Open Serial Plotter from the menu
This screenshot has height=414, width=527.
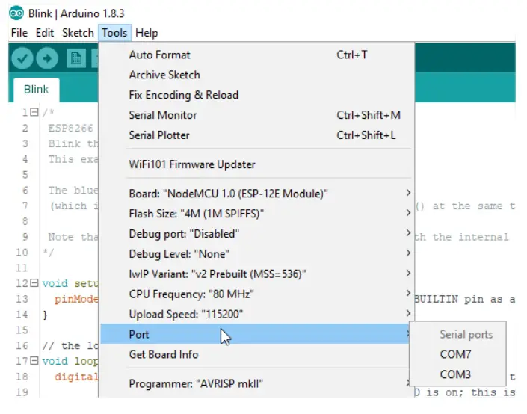click(x=257, y=135)
